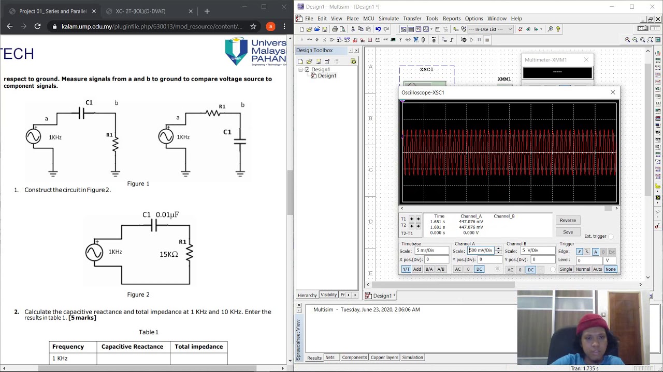Click the oscilloscope waveform horizontal scrollbar
663x372 pixels.
click(510, 208)
